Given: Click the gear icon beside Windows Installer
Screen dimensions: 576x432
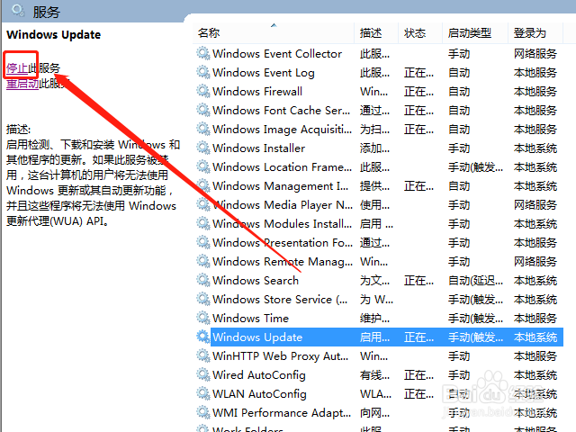Looking at the screenshot, I should coord(203,148).
